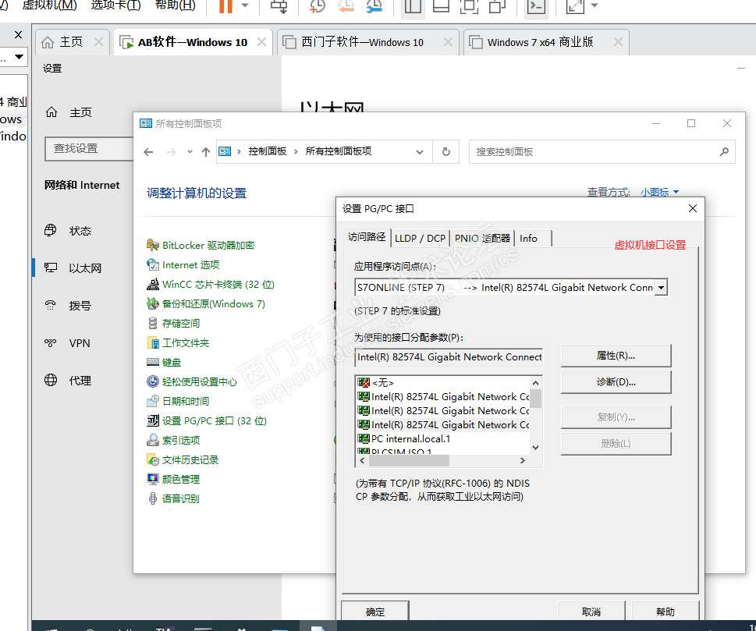The image size is (756, 631).
Task: Expand the S7ONLINE access point dropdown
Action: (x=662, y=287)
